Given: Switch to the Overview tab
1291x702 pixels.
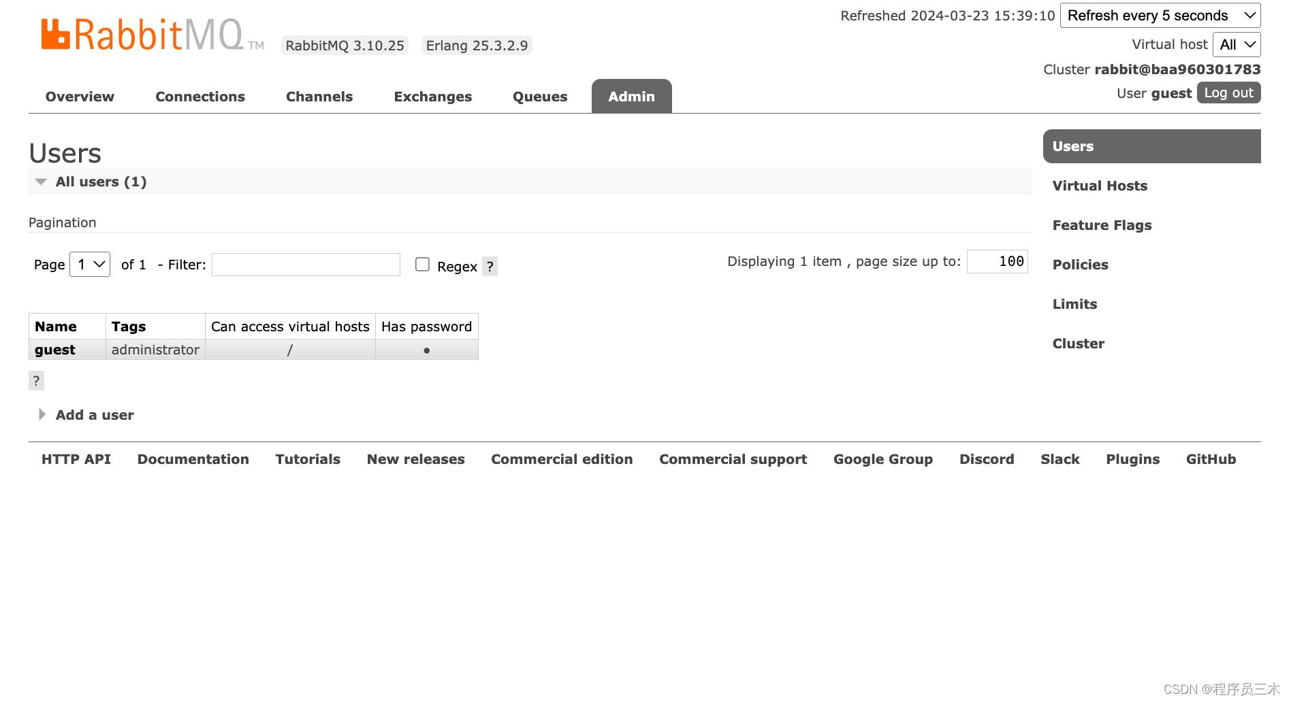Looking at the screenshot, I should pyautogui.click(x=79, y=96).
